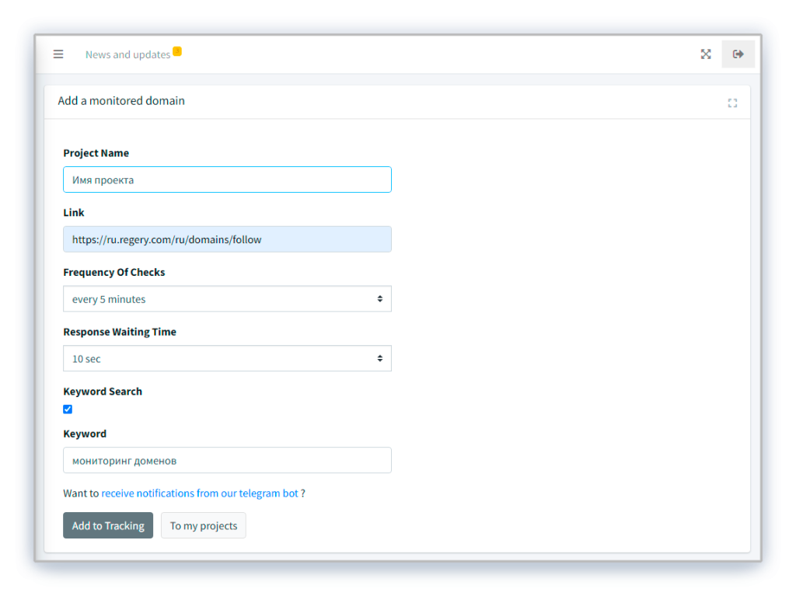This screenshot has width=796, height=596.
Task: Open News and updates
Action: point(127,55)
